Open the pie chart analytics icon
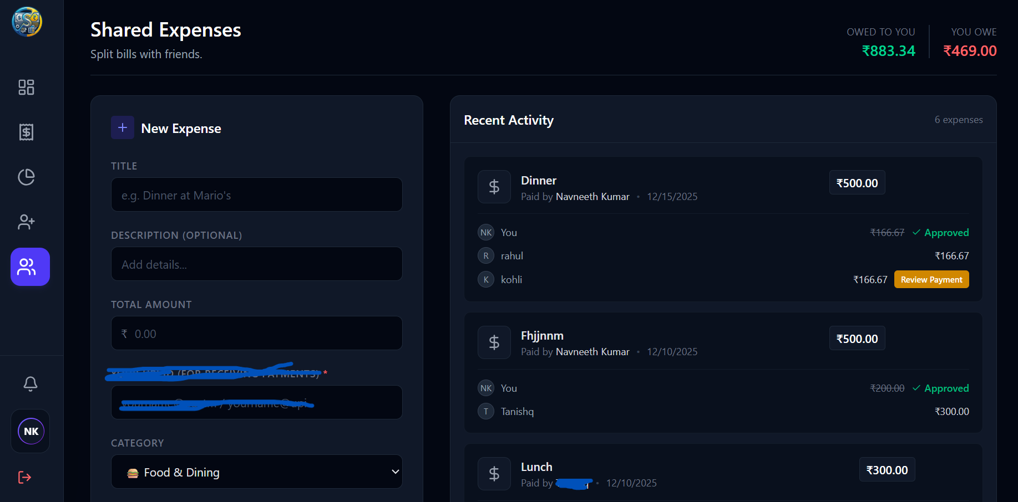The image size is (1018, 502). (26, 177)
